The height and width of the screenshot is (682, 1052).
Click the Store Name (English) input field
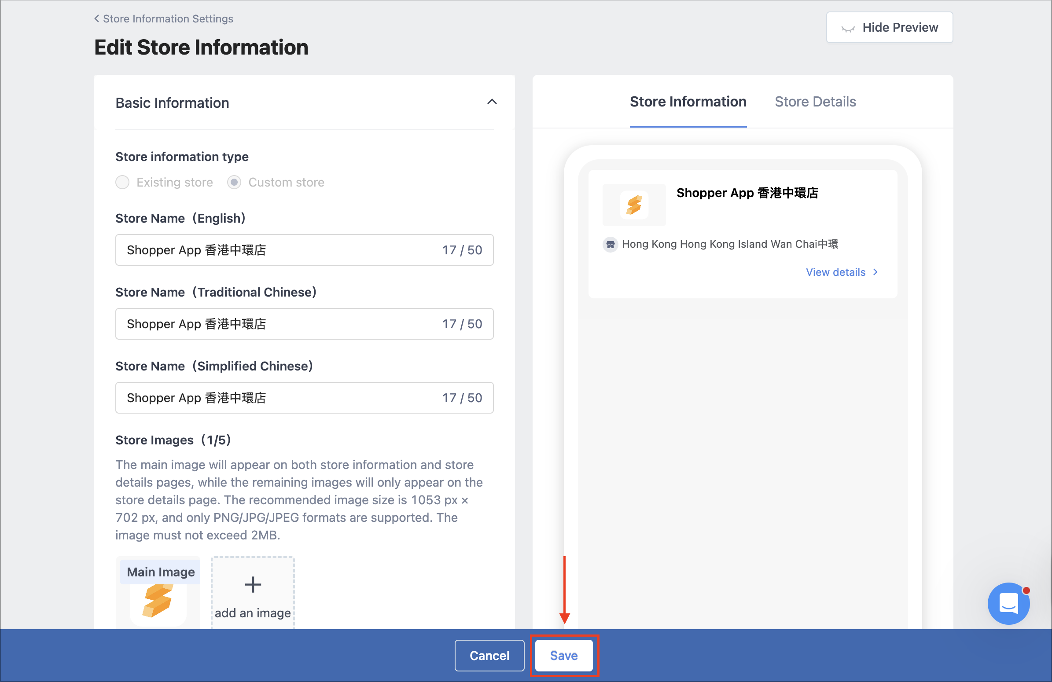coord(305,250)
